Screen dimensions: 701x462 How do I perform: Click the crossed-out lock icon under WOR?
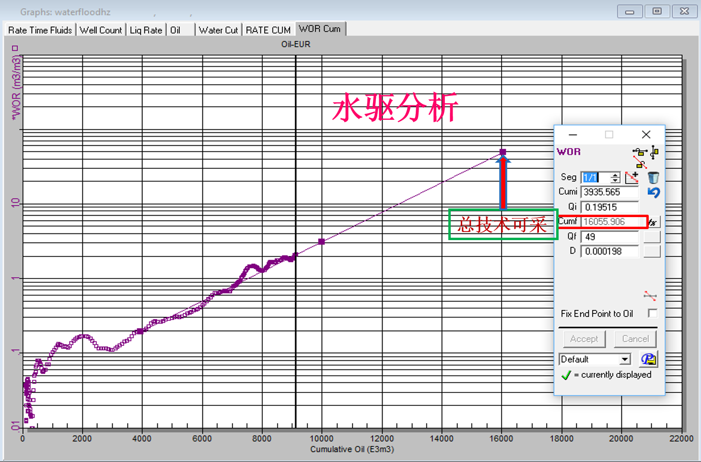pos(640,162)
